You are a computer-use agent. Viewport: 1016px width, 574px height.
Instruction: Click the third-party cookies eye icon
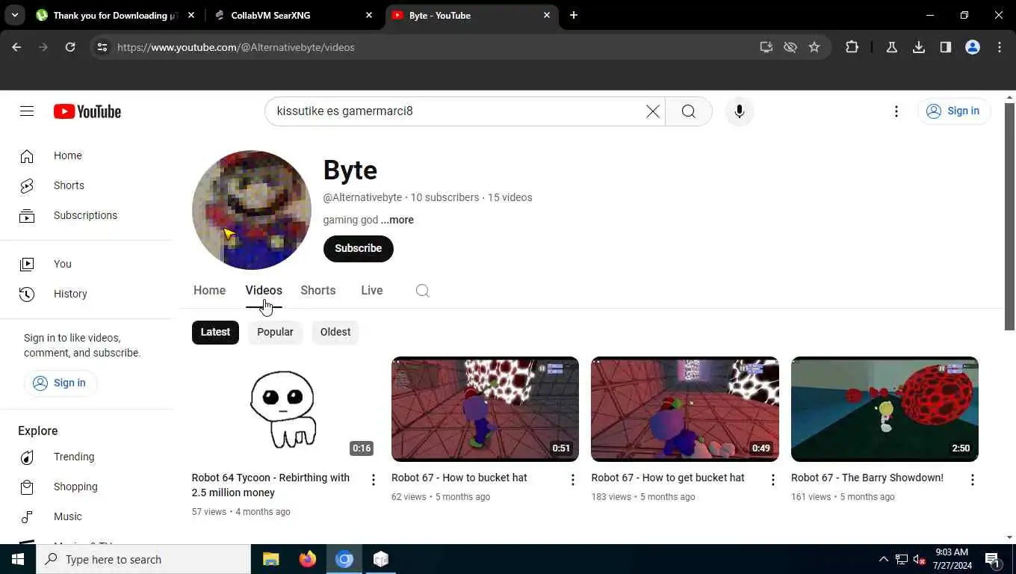(790, 47)
